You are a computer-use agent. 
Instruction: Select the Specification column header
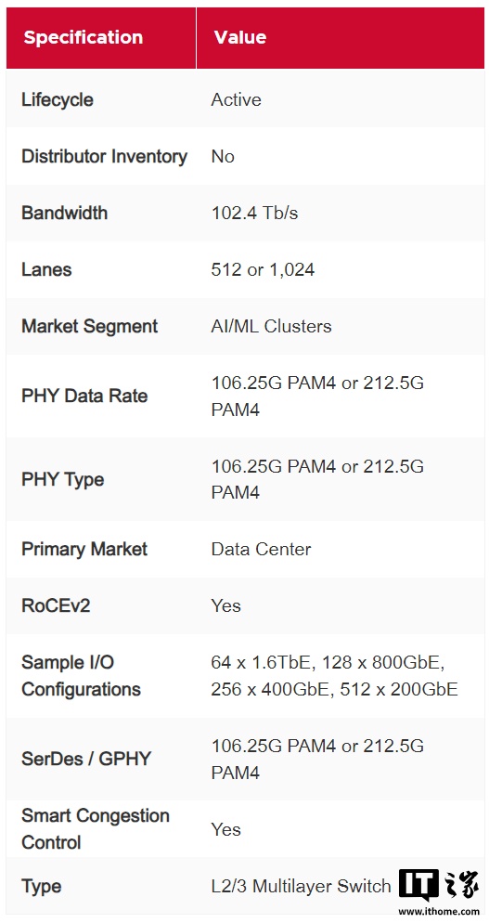[83, 38]
